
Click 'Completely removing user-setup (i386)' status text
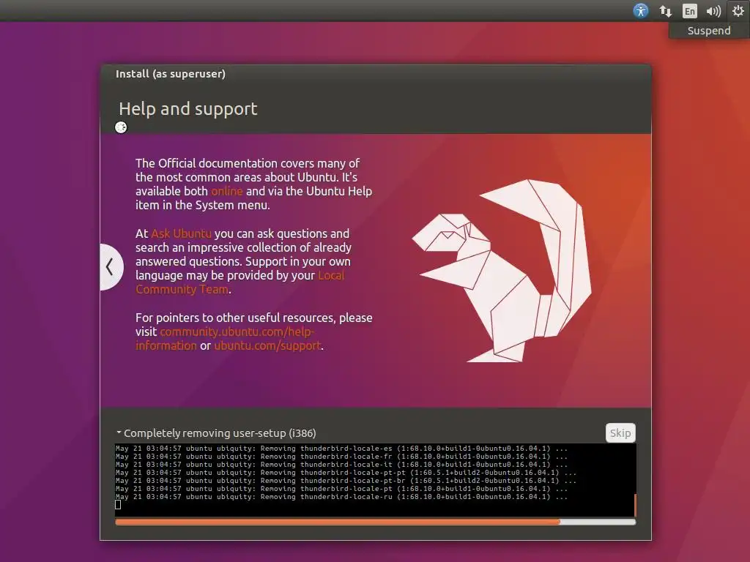pos(220,433)
